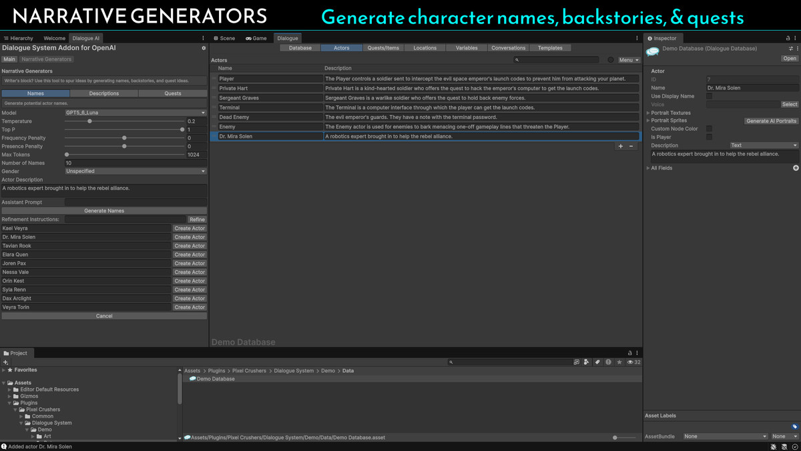Open the Project panel three-dot menu
801x451 pixels.
pos(637,353)
